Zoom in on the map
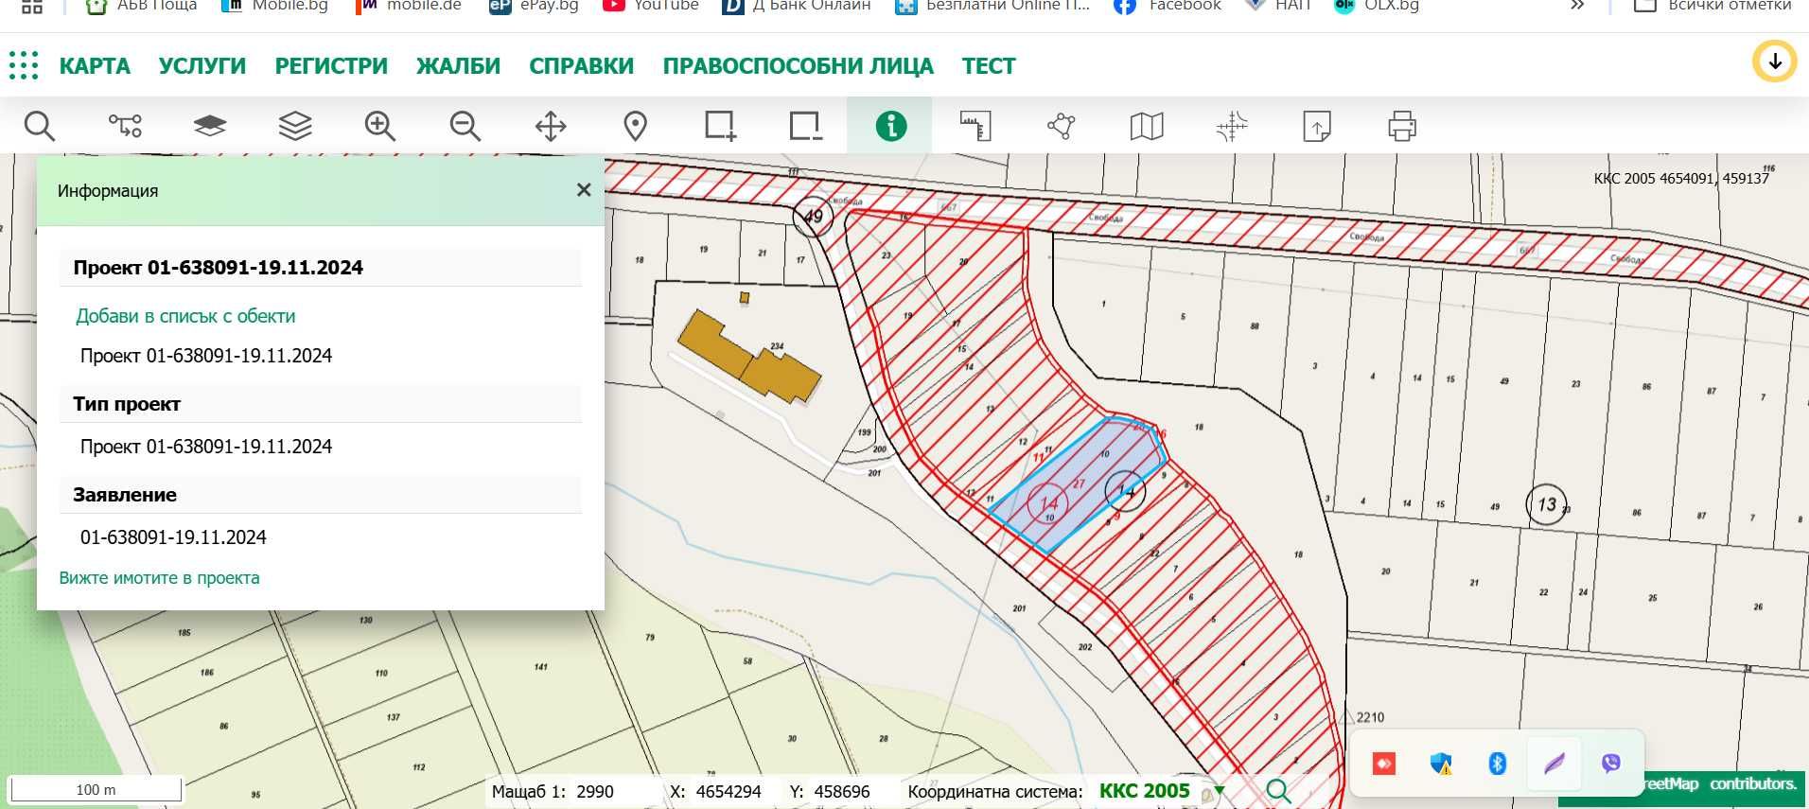The image size is (1809, 809). tap(380, 126)
